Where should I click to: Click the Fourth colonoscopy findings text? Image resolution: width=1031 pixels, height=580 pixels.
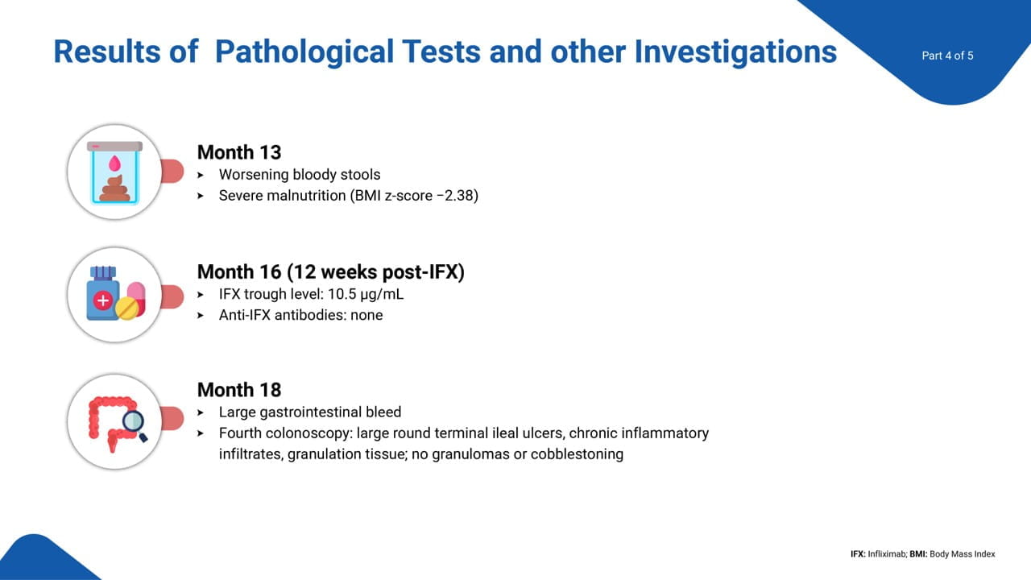464,444
